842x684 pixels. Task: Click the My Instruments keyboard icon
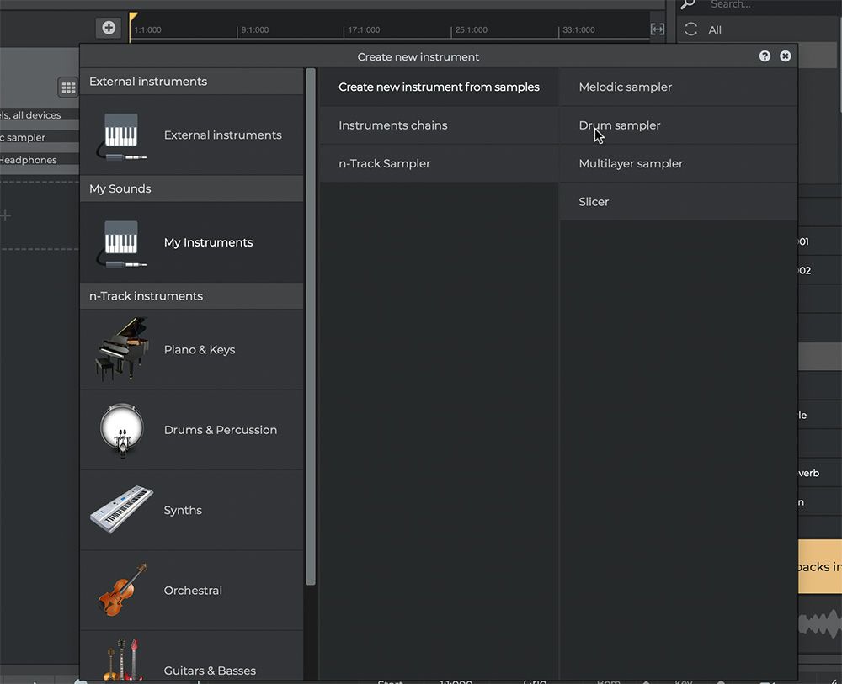[120, 243]
